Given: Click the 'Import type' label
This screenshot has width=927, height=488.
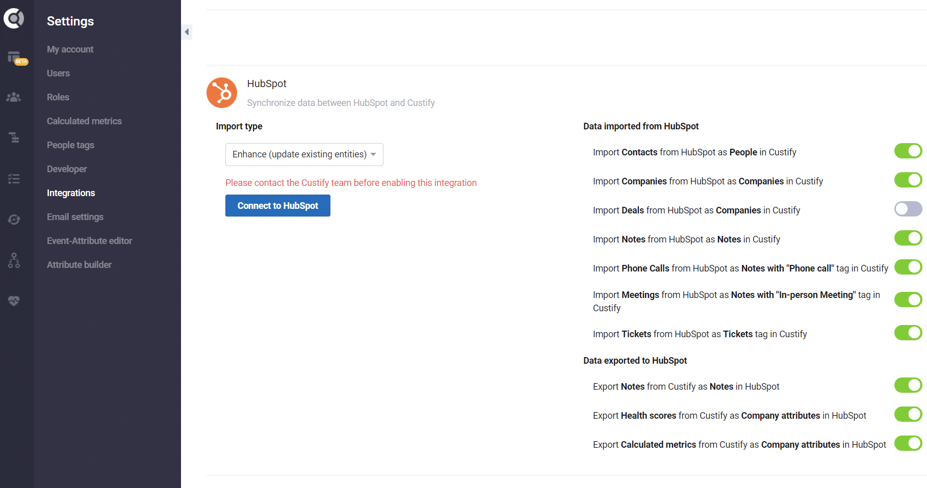Looking at the screenshot, I should tap(239, 126).
